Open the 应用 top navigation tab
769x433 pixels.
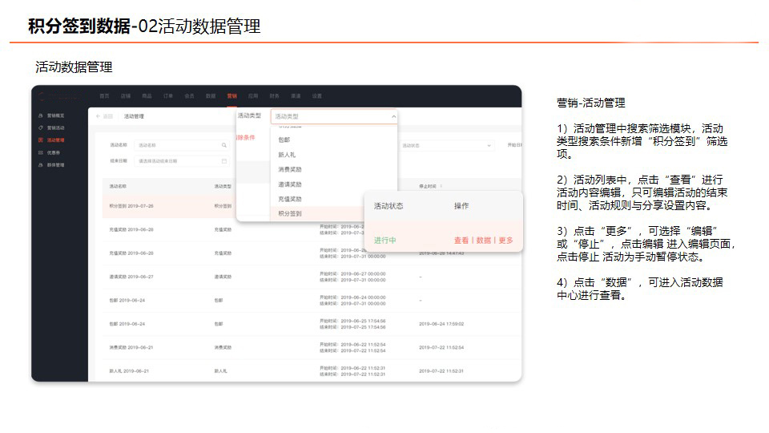[253, 96]
